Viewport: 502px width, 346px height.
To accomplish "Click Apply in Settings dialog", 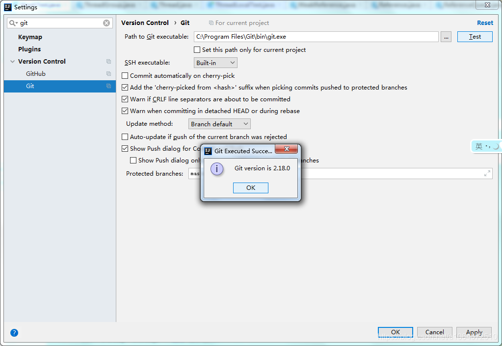I will 474,332.
